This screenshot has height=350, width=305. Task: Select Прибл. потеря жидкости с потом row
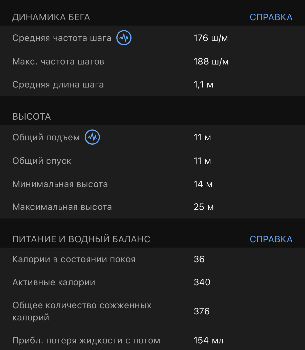click(x=152, y=340)
